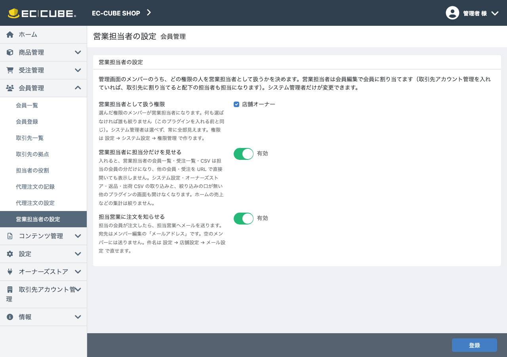
Task: Click the arrow next to EC-CUBE SHOP
Action: 149,13
